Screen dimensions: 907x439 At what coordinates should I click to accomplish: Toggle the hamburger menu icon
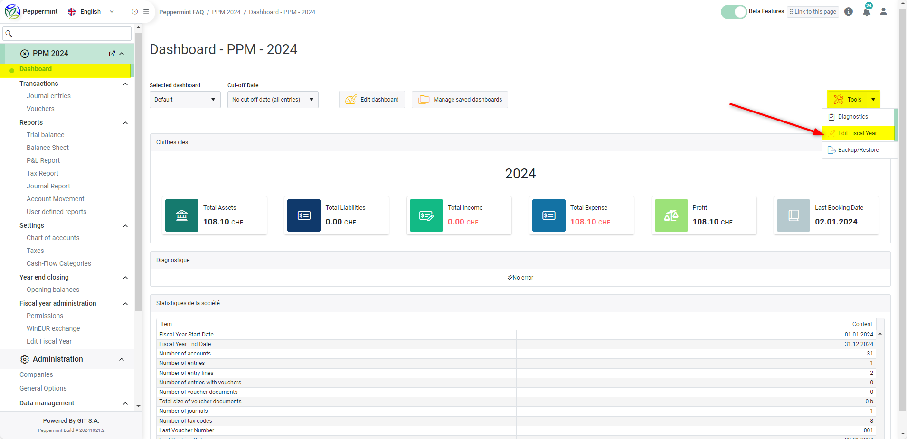coord(146,12)
